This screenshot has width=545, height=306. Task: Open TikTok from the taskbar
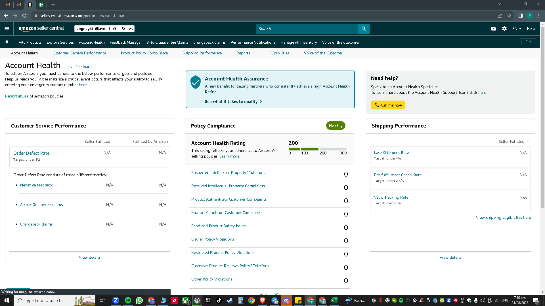tap(219, 300)
